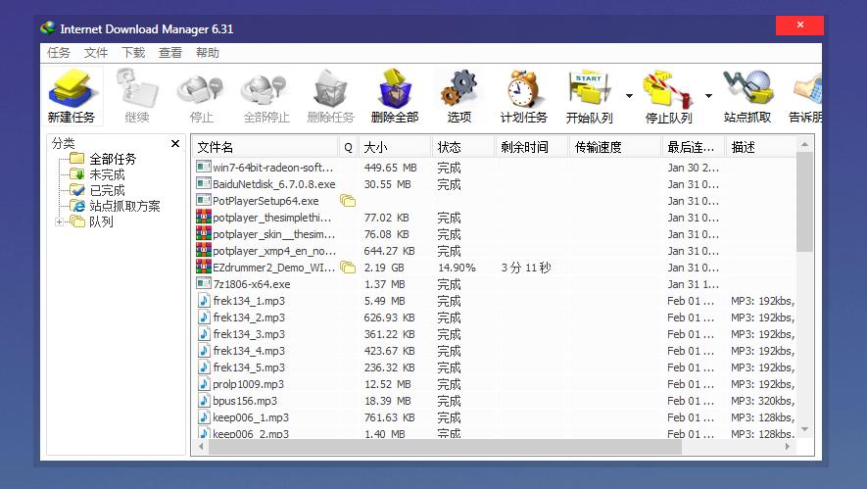Select frek134_4.mp3 row
Screen dimensions: 867x489
[x=495, y=351]
